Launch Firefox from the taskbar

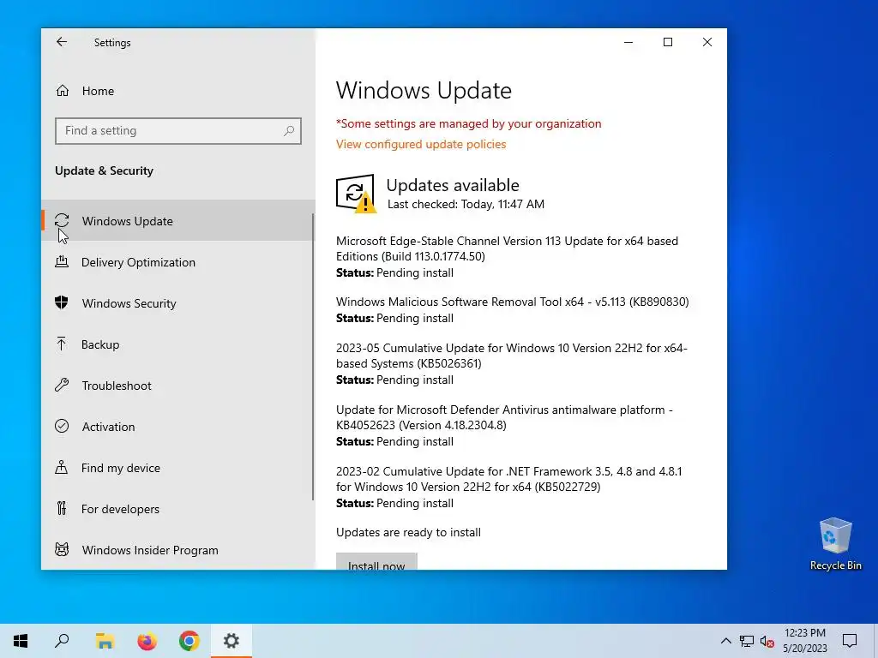pos(147,641)
